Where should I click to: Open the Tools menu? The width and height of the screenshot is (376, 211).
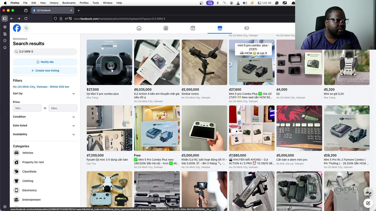96,3
